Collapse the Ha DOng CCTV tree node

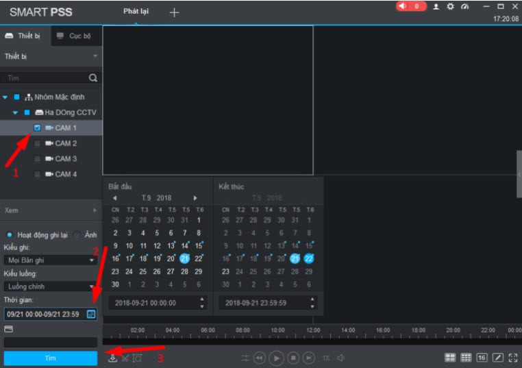point(15,112)
